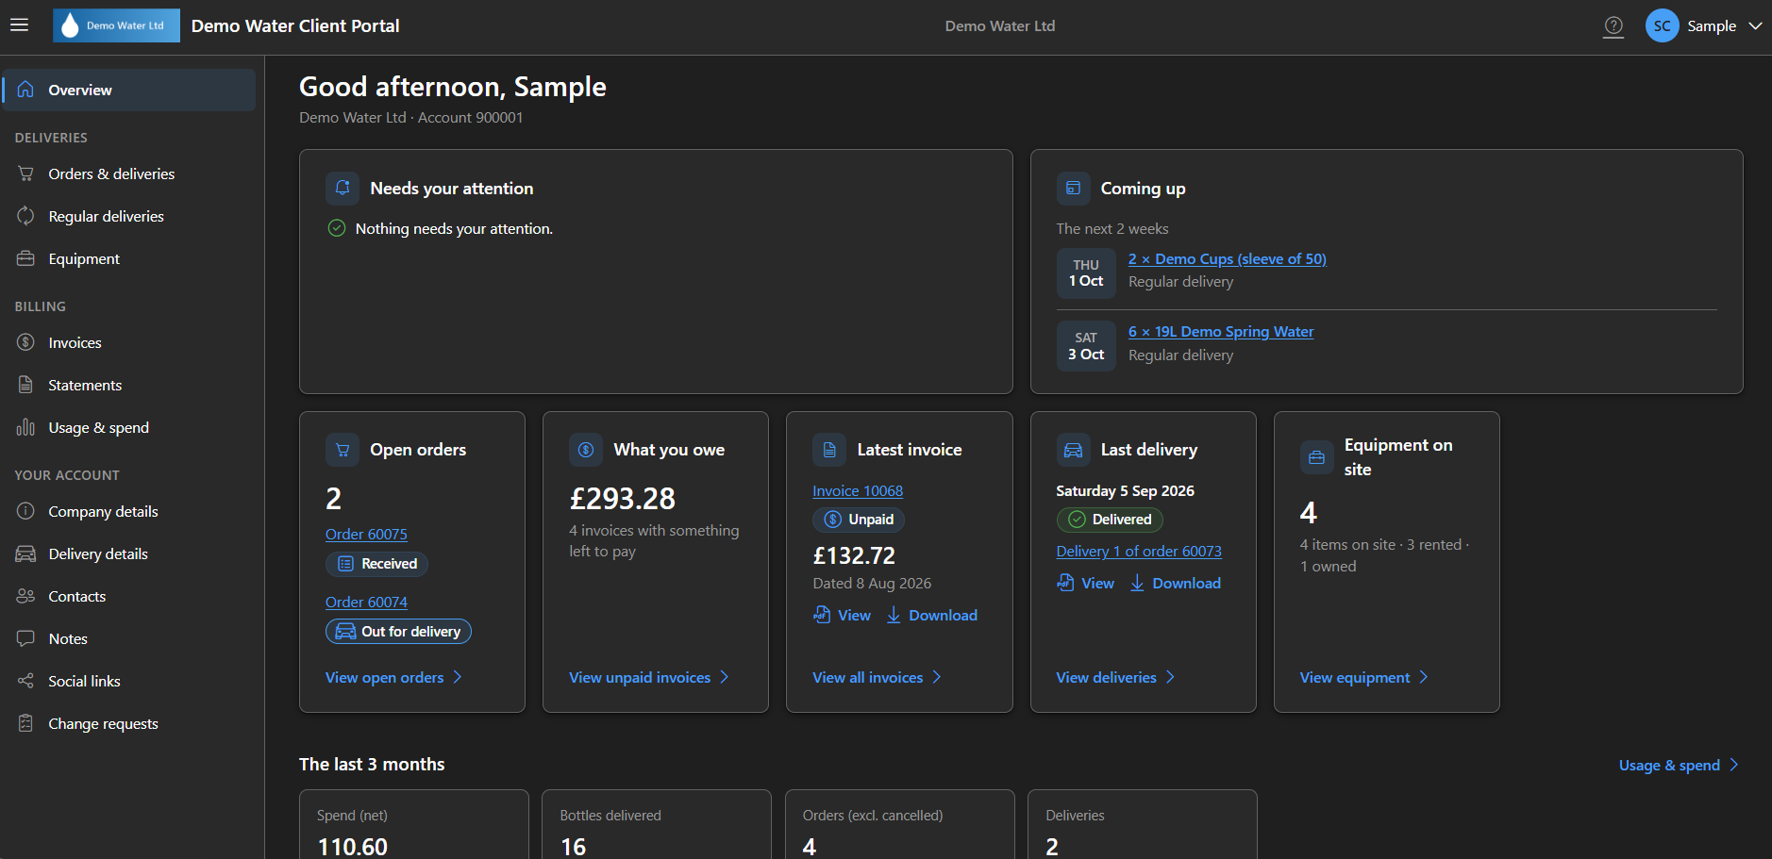1772x859 pixels.
Task: Select Regular deliveries in sidebar
Action: 129,216
